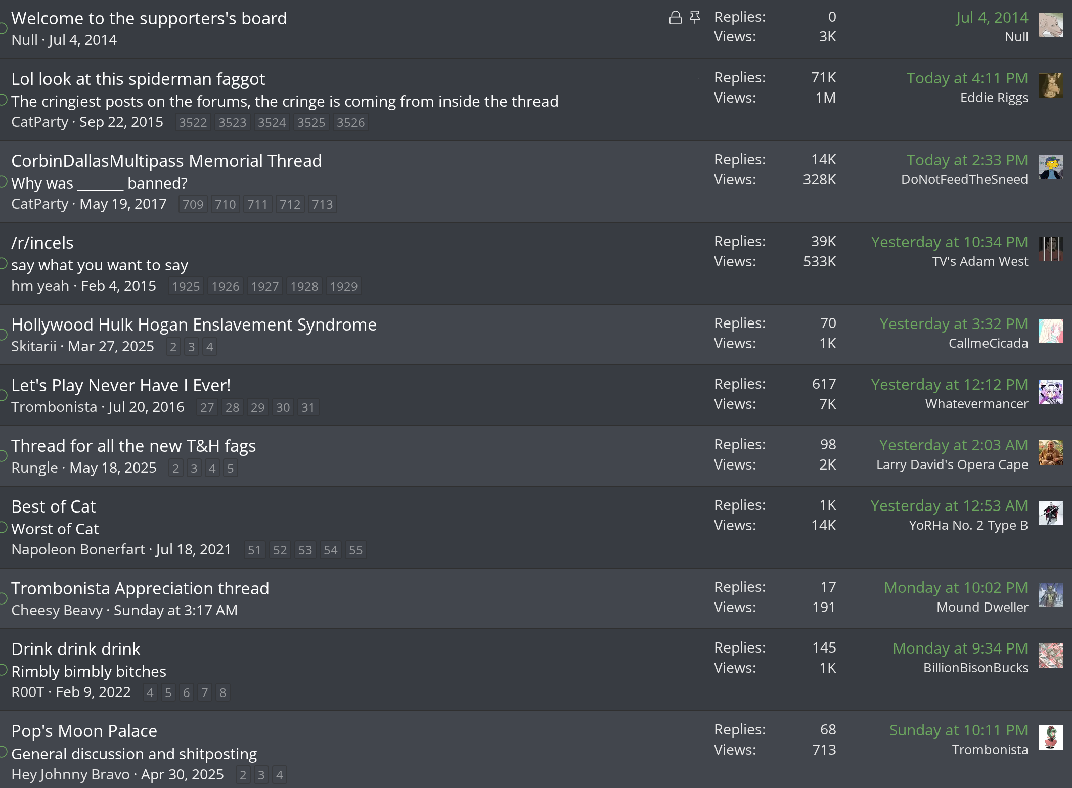
Task: View latest post Today at 4:11 PM
Action: coord(967,78)
